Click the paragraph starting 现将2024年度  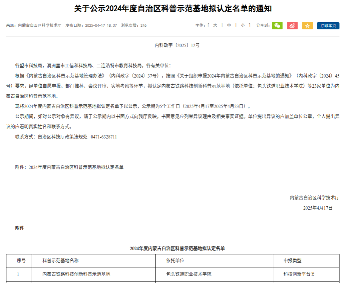click(133, 106)
